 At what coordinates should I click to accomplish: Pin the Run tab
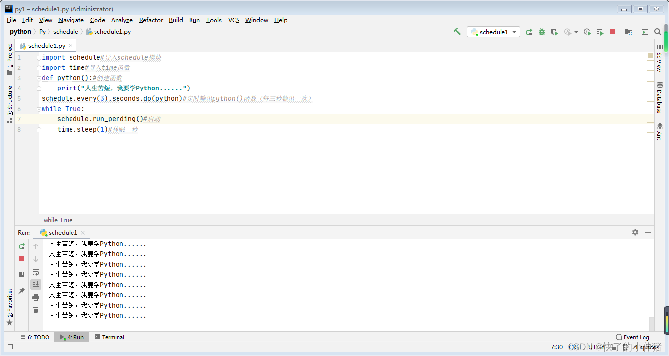click(22, 291)
